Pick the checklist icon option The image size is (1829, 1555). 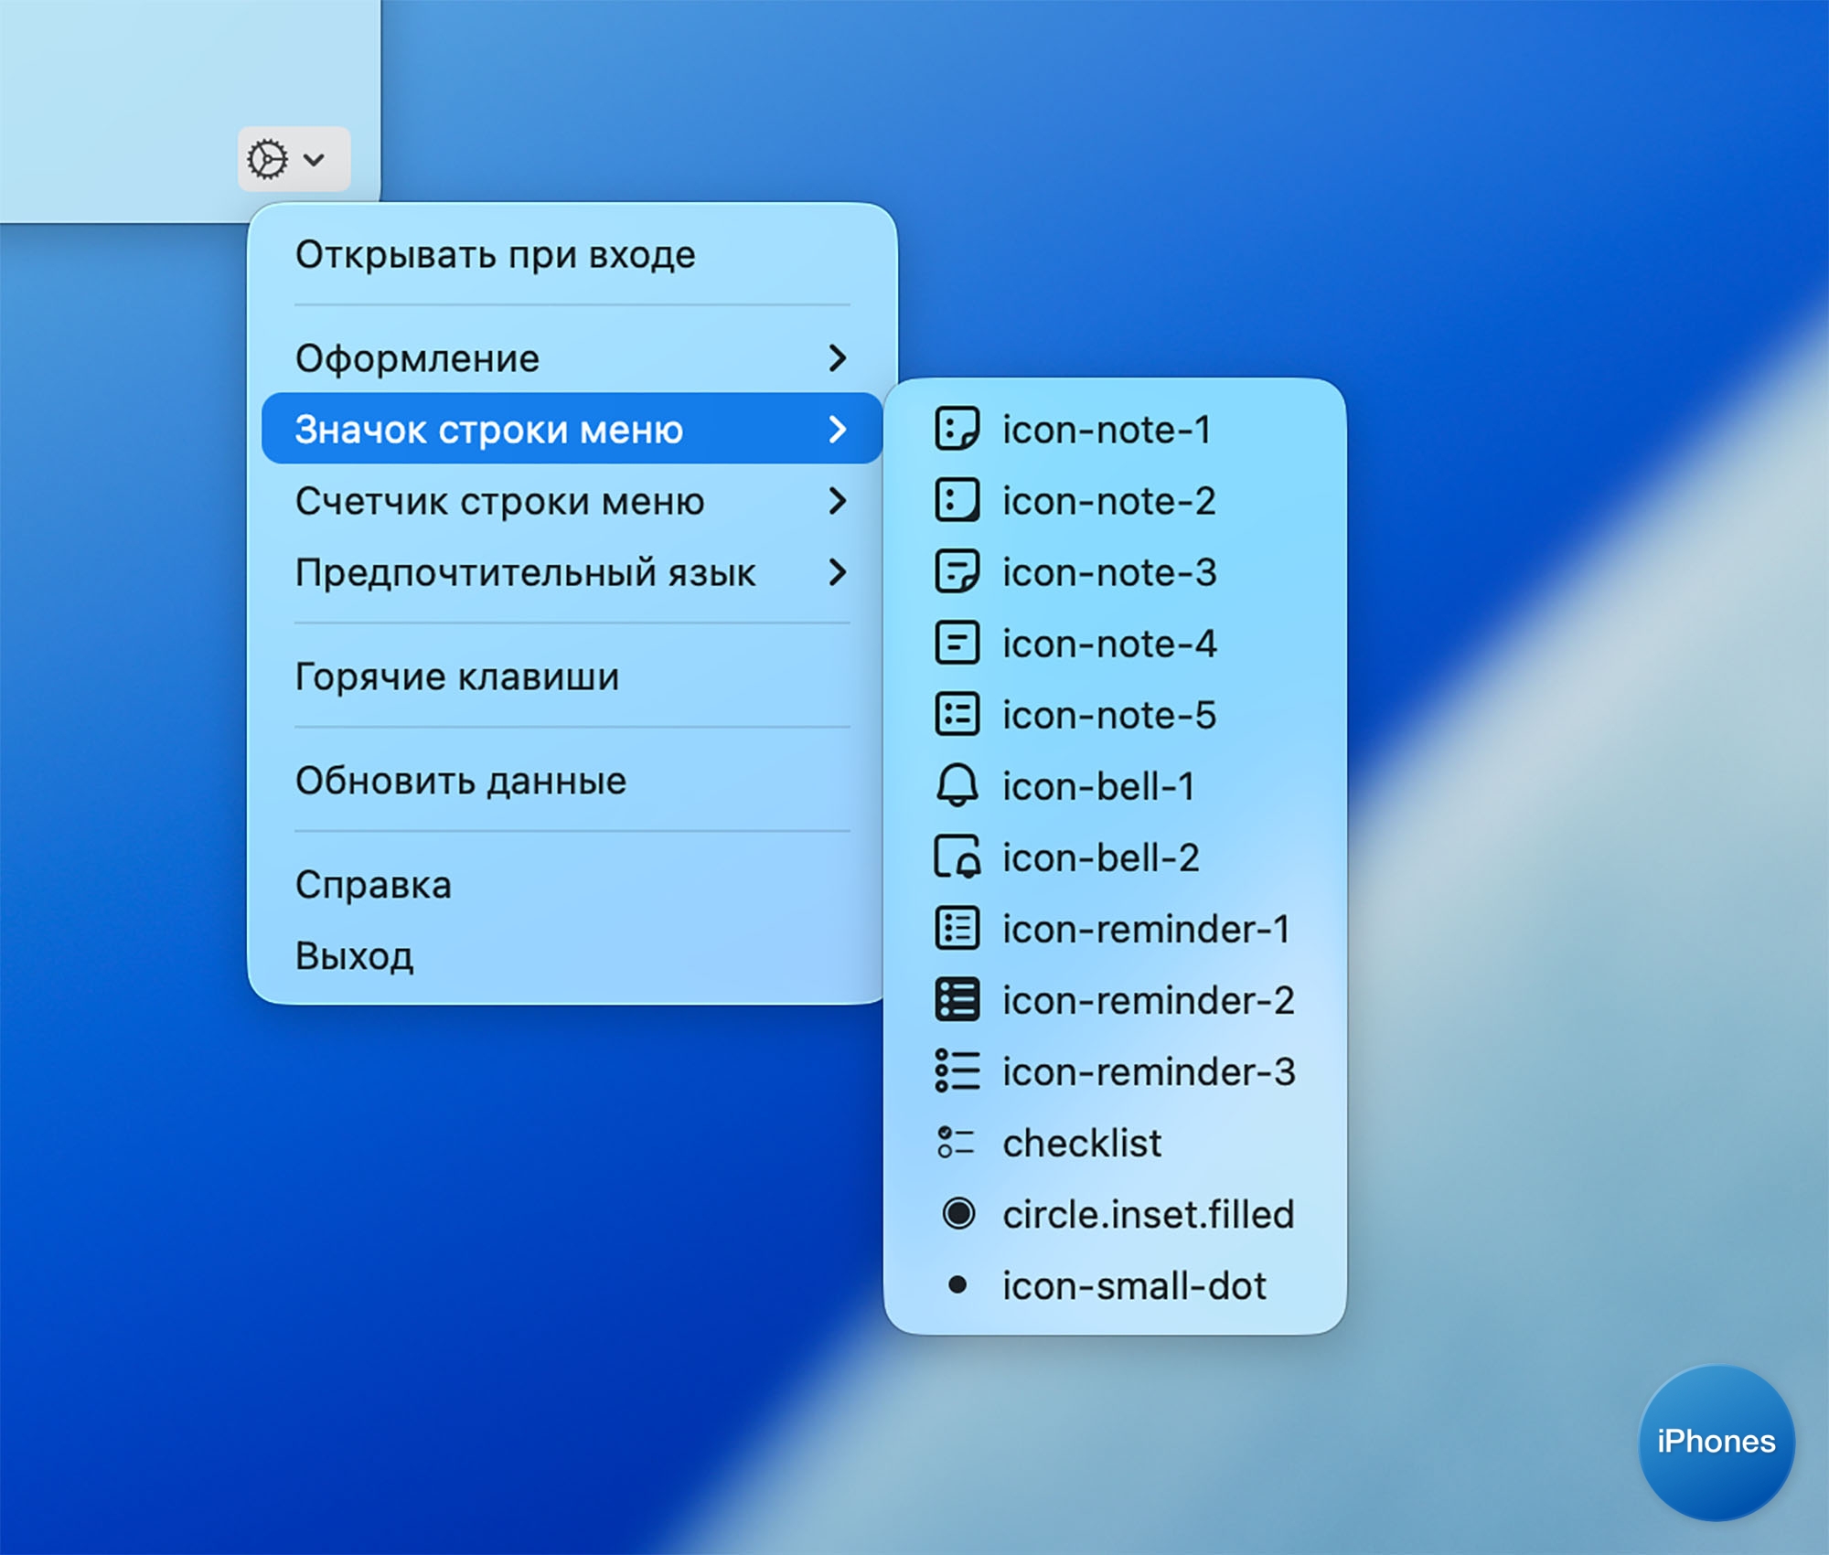1081,1143
